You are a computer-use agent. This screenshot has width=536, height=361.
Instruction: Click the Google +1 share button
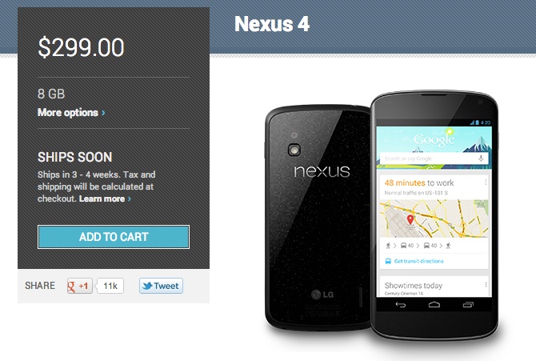(x=80, y=286)
